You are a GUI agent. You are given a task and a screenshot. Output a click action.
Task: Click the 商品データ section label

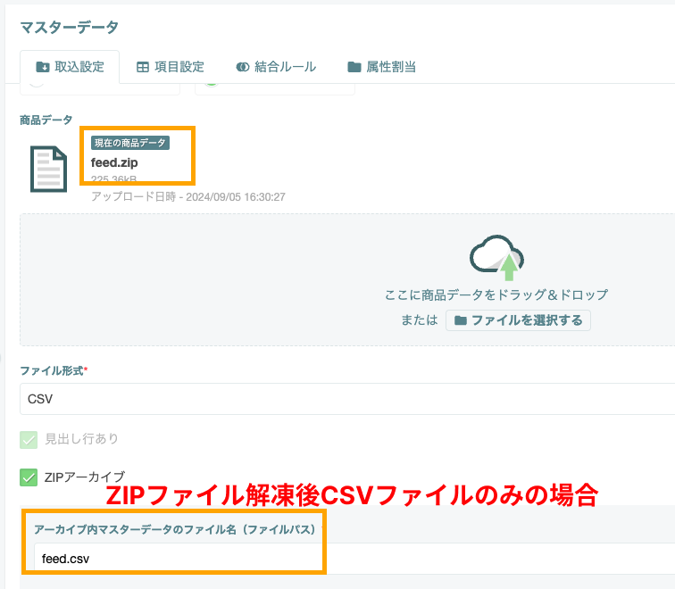[46, 120]
